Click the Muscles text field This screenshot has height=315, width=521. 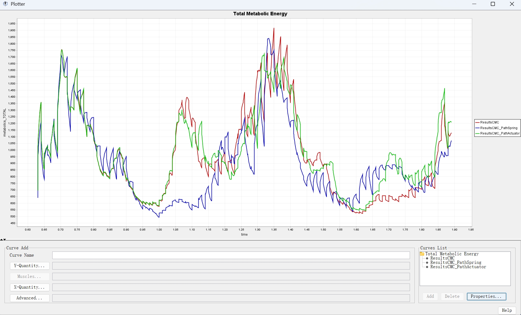[x=231, y=277]
